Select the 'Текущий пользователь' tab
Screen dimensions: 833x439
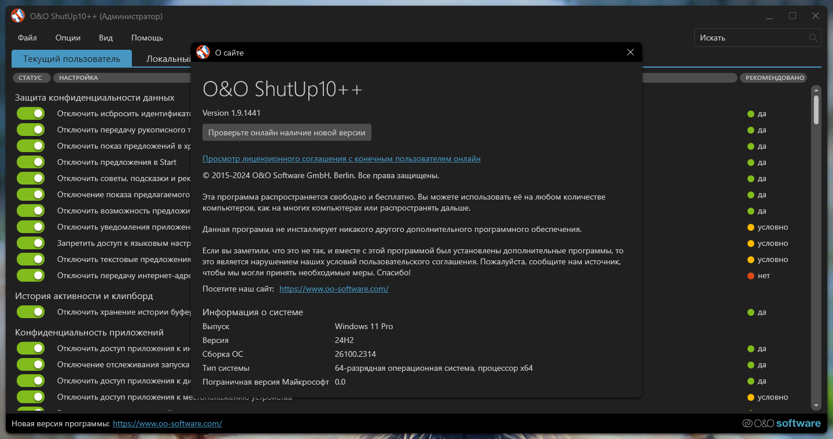pos(72,58)
